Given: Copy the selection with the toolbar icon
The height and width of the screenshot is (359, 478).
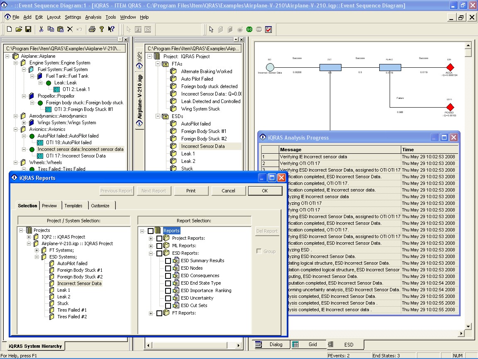Looking at the screenshot, I should pyautogui.click(x=51, y=30).
